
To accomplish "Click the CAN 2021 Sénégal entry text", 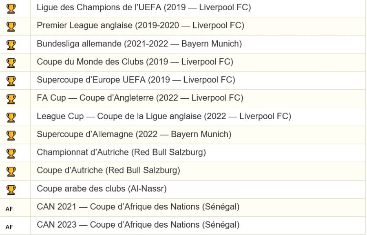I will click(x=138, y=207).
